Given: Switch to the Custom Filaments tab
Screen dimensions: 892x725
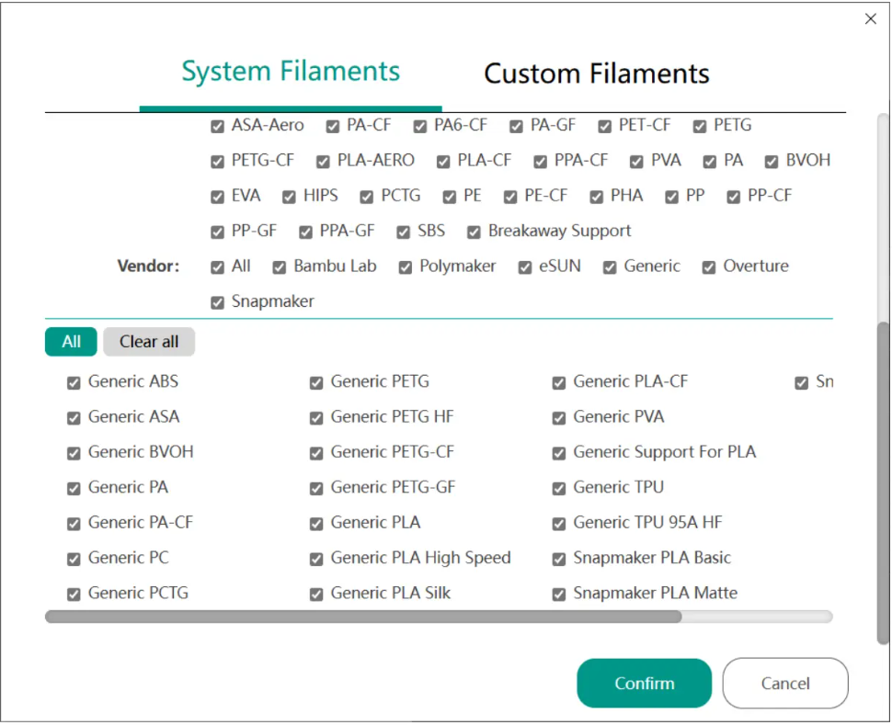Looking at the screenshot, I should (596, 74).
